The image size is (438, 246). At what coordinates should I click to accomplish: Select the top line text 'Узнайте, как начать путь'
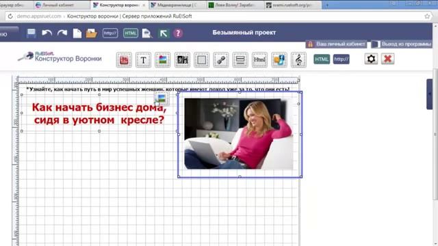coord(158,90)
